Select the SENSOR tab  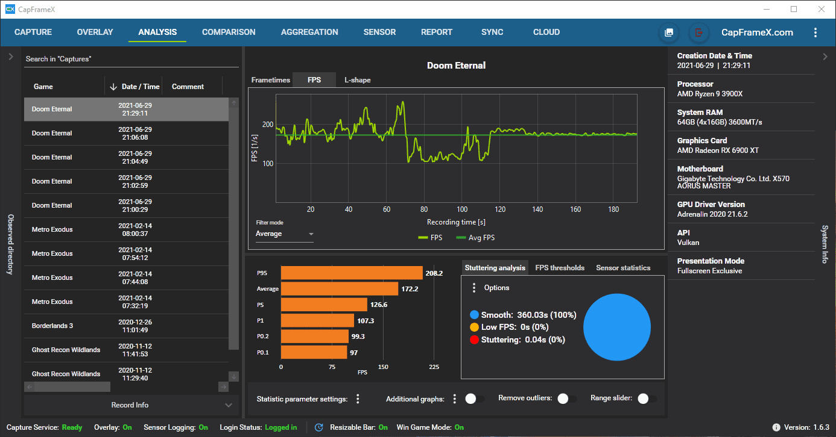point(379,33)
